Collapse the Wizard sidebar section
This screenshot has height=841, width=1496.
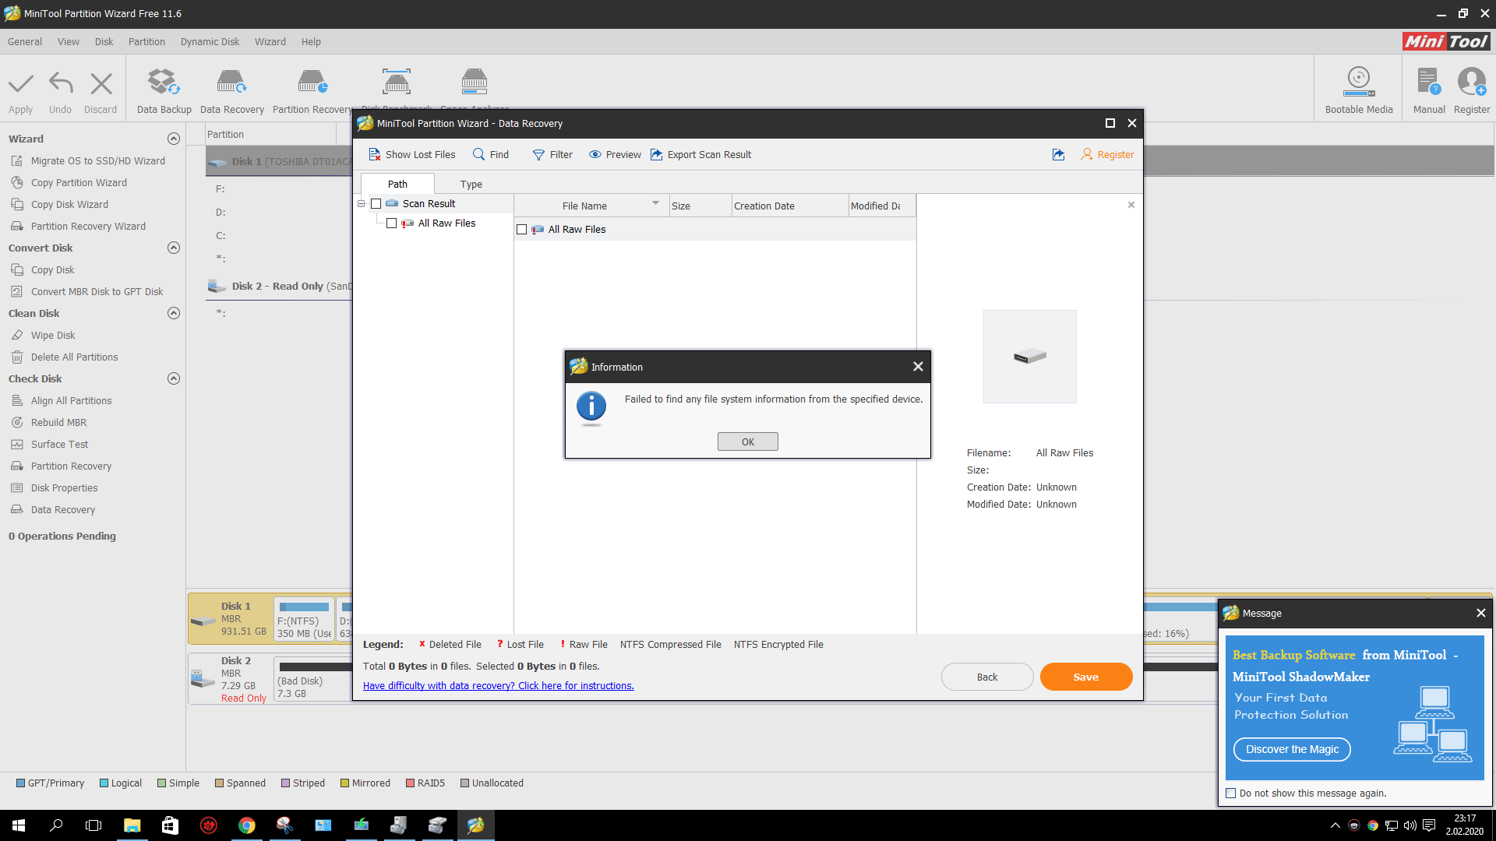174,139
